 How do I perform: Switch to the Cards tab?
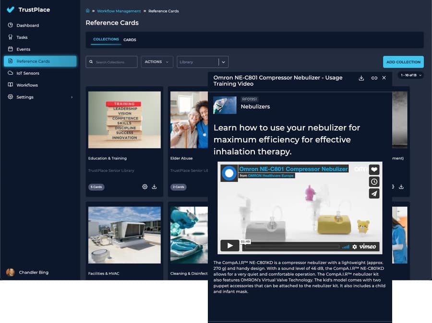tap(130, 40)
